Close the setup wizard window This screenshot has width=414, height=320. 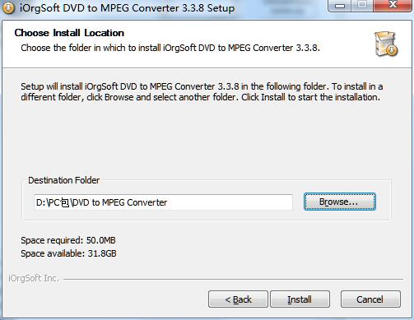(x=393, y=6)
